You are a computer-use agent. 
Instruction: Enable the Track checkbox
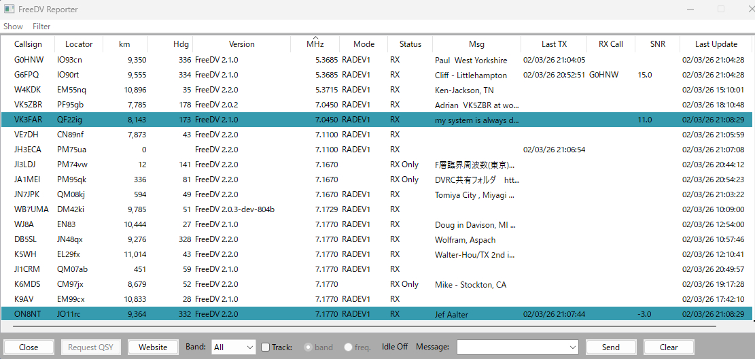(x=266, y=347)
